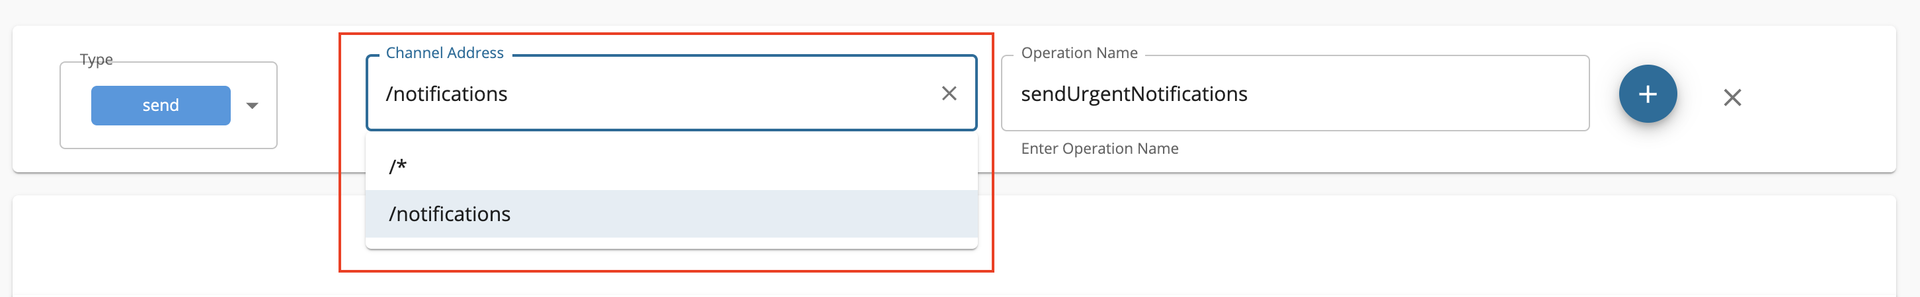Click the blue plus add operation button
The height and width of the screenshot is (297, 1920).
coord(1647,94)
